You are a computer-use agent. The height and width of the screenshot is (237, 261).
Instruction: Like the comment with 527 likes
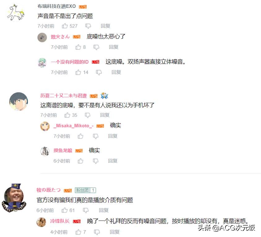(65, 26)
